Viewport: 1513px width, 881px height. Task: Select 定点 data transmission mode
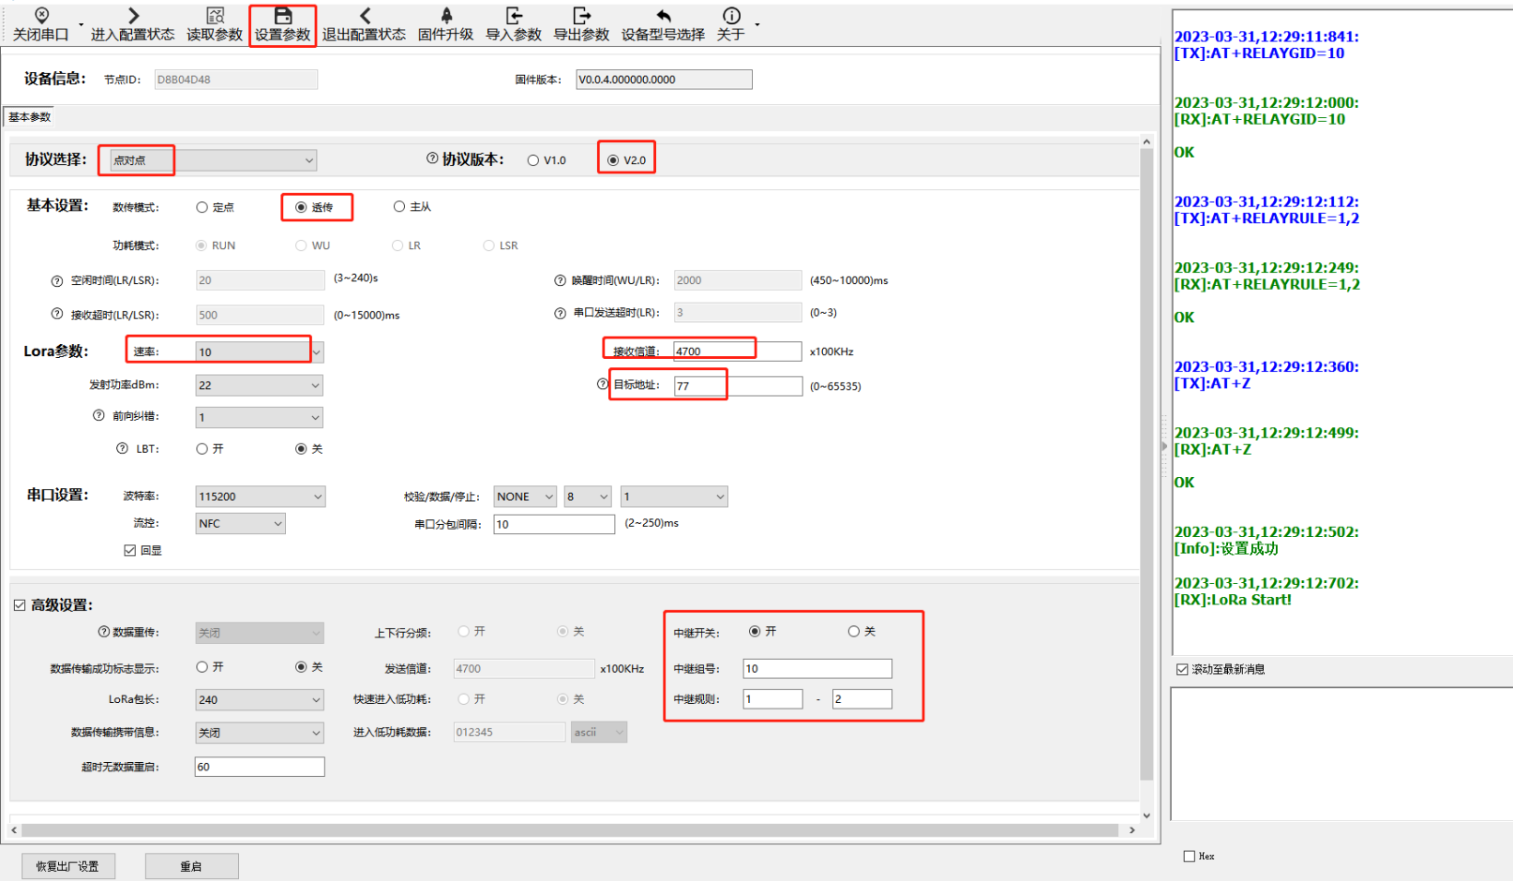(202, 207)
